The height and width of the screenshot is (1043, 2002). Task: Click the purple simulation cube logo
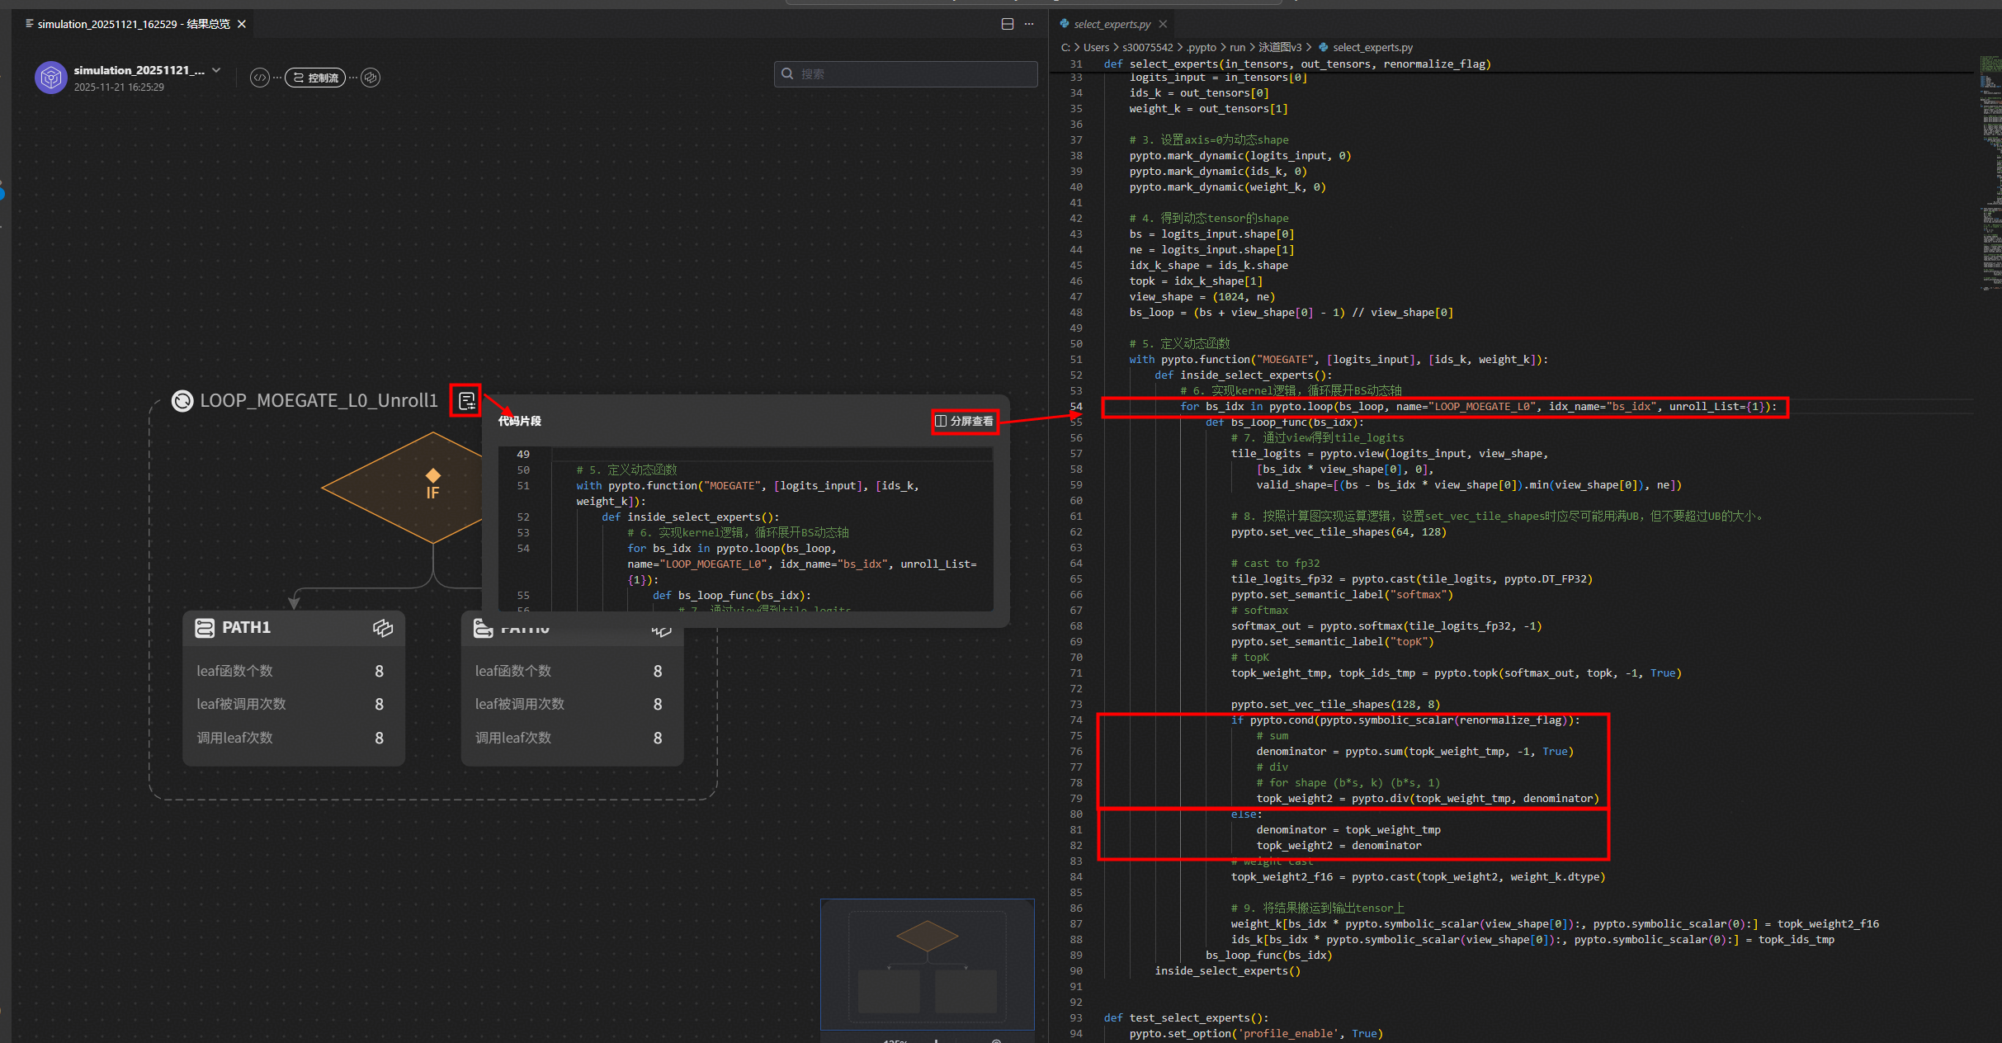(x=51, y=78)
